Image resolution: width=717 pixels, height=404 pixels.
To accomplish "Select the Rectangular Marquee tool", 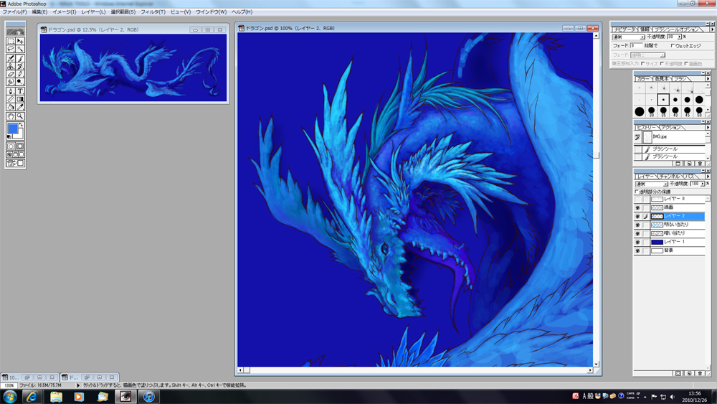I will tap(11, 40).
